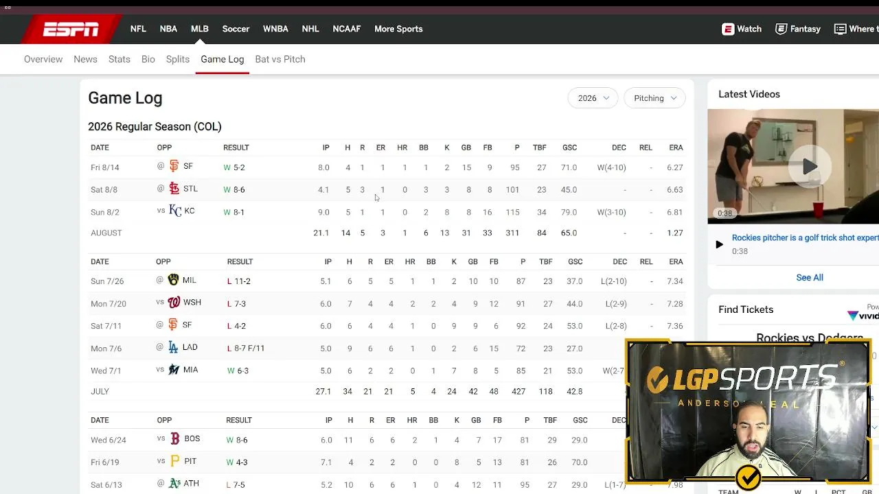Click the Giants logo in Fri 8/14 row

[174, 167]
